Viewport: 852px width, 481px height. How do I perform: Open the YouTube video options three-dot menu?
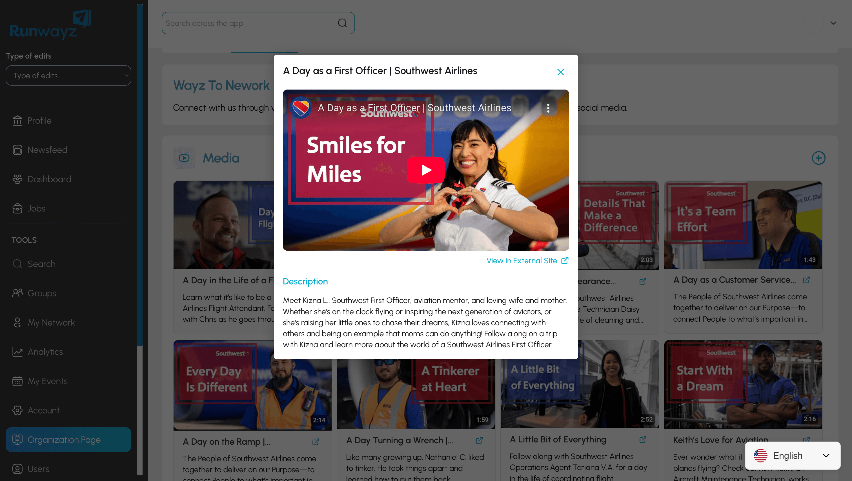coord(548,108)
